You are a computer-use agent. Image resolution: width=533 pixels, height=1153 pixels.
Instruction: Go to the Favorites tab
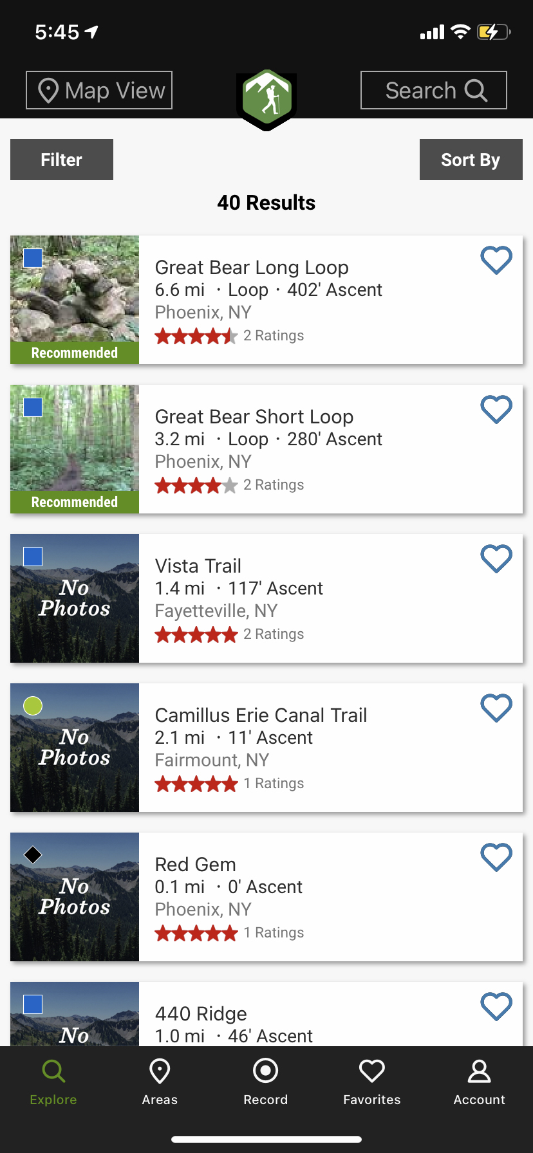372,1082
